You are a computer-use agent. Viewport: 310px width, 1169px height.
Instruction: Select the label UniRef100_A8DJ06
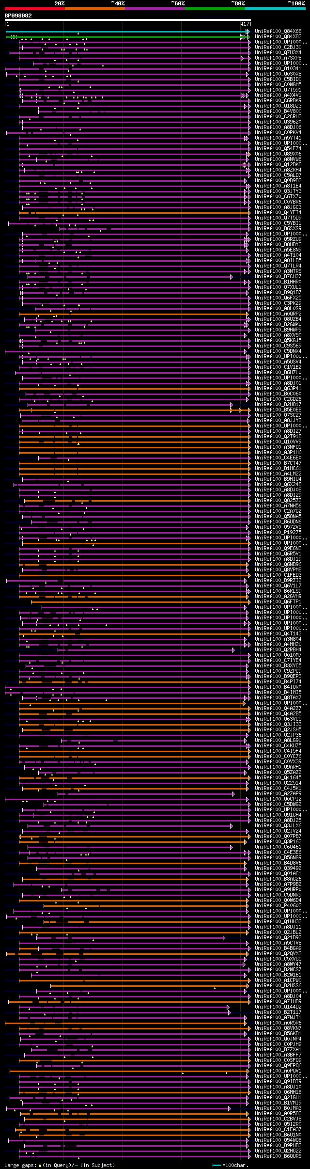(x=278, y=127)
